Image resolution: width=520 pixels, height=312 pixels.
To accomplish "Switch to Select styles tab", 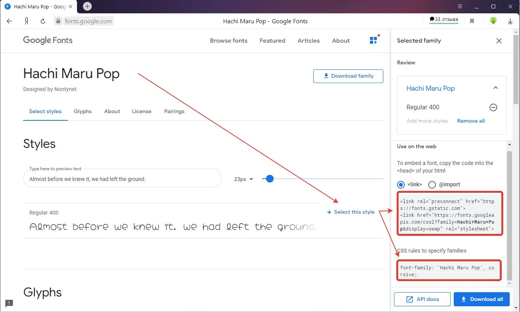I will [x=45, y=111].
